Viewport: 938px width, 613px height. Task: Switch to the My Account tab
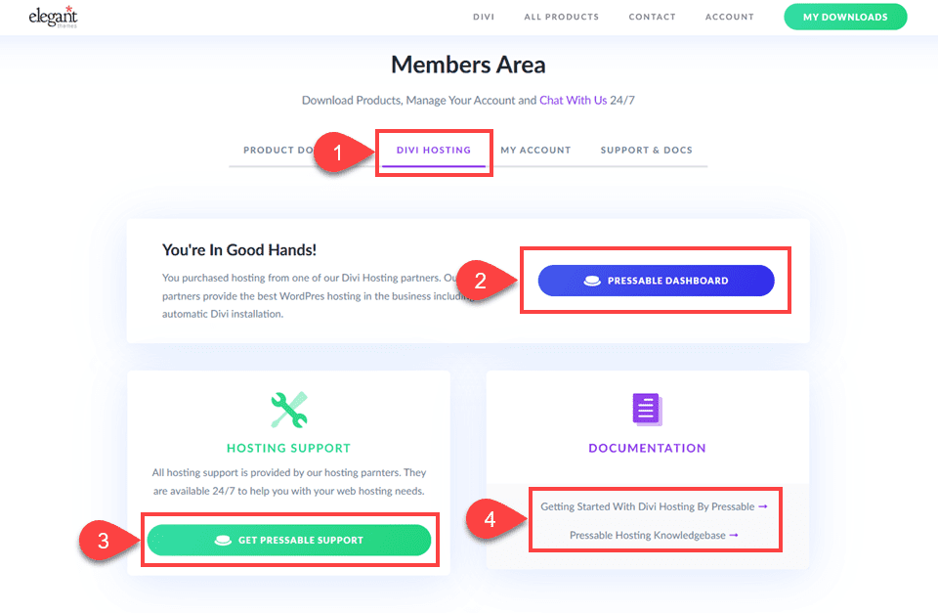tap(535, 151)
